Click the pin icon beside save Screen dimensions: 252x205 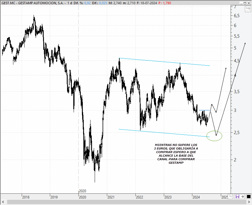click(243, 196)
